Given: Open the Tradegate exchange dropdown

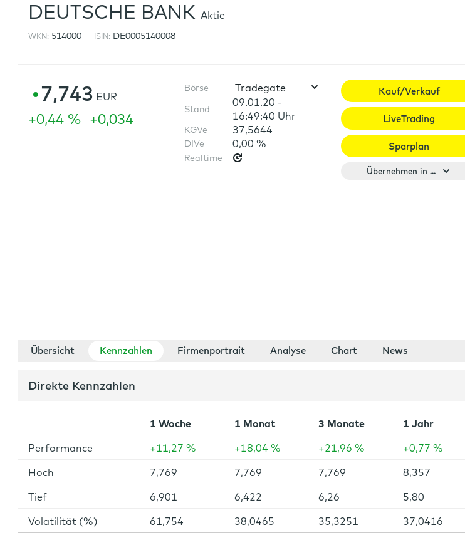Looking at the screenshot, I should point(276,88).
